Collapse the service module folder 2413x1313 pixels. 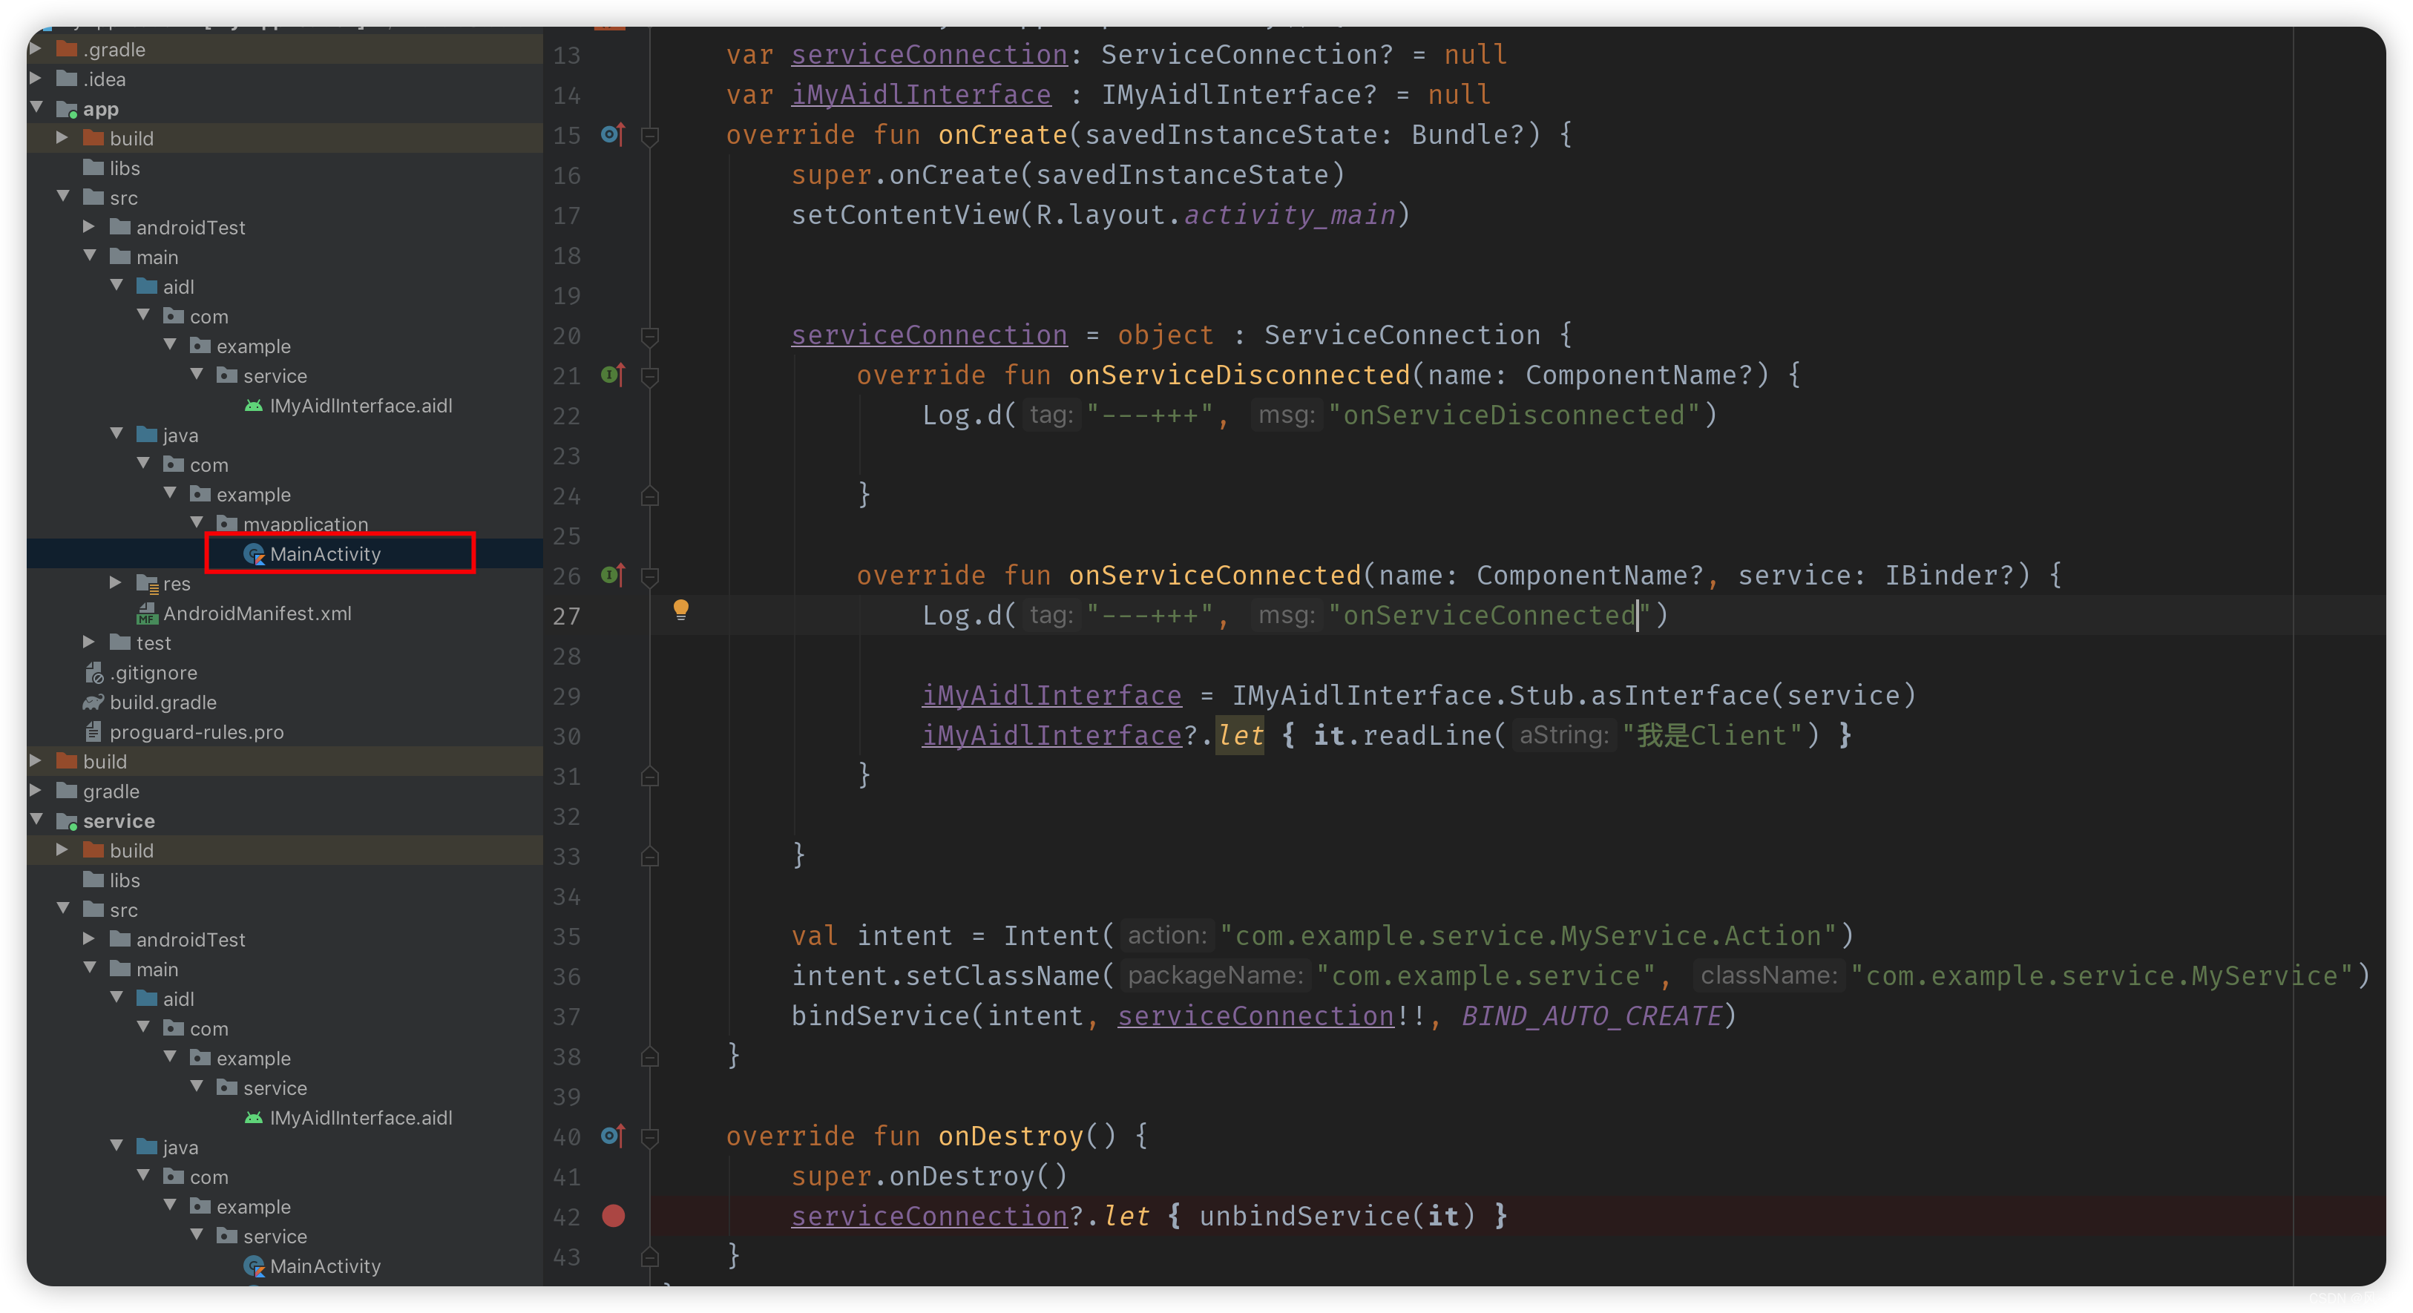click(36, 820)
